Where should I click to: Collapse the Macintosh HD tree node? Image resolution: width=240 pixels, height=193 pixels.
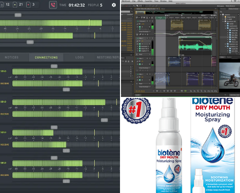click(223, 21)
